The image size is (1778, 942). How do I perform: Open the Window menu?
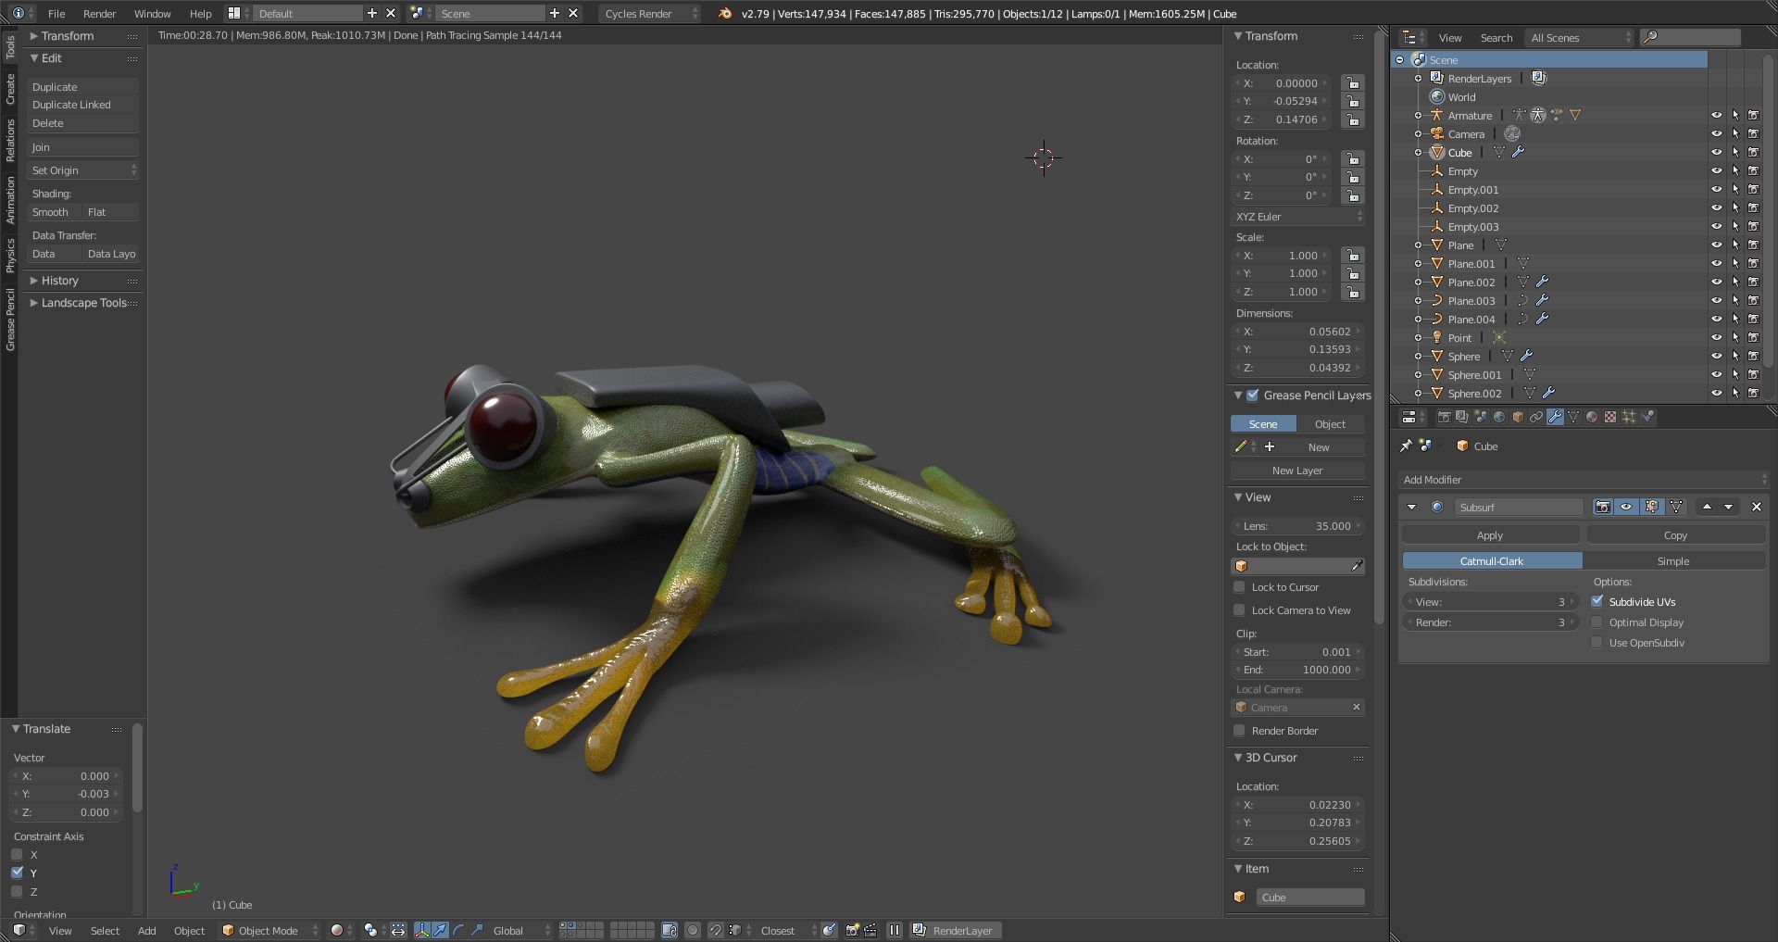tap(152, 14)
